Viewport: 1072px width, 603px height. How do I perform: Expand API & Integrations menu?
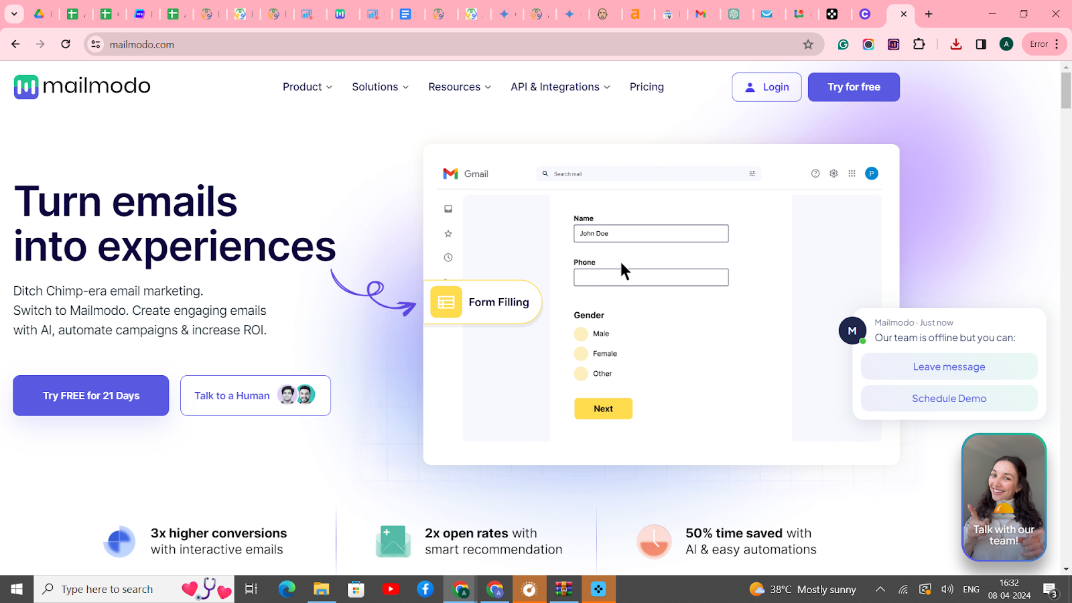(560, 87)
